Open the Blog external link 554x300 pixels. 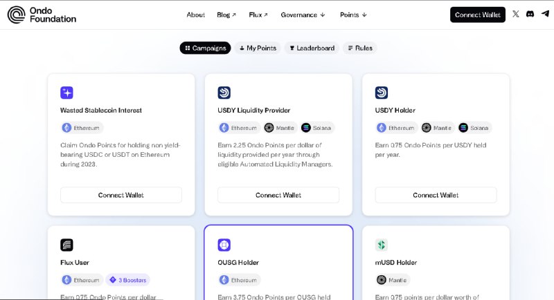(x=226, y=15)
